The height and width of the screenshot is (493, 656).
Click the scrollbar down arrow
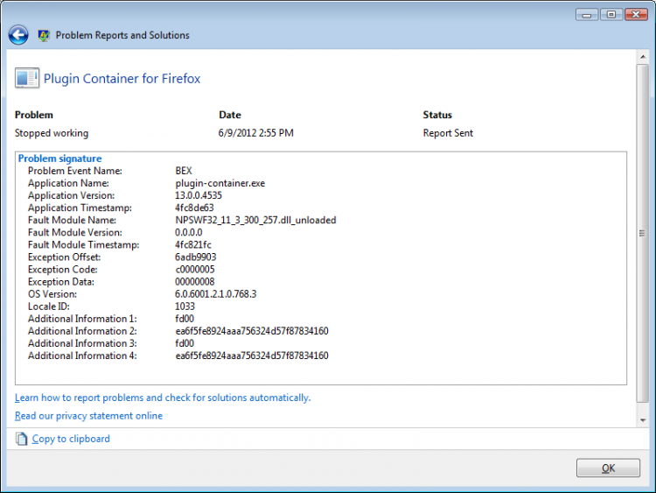click(x=643, y=420)
